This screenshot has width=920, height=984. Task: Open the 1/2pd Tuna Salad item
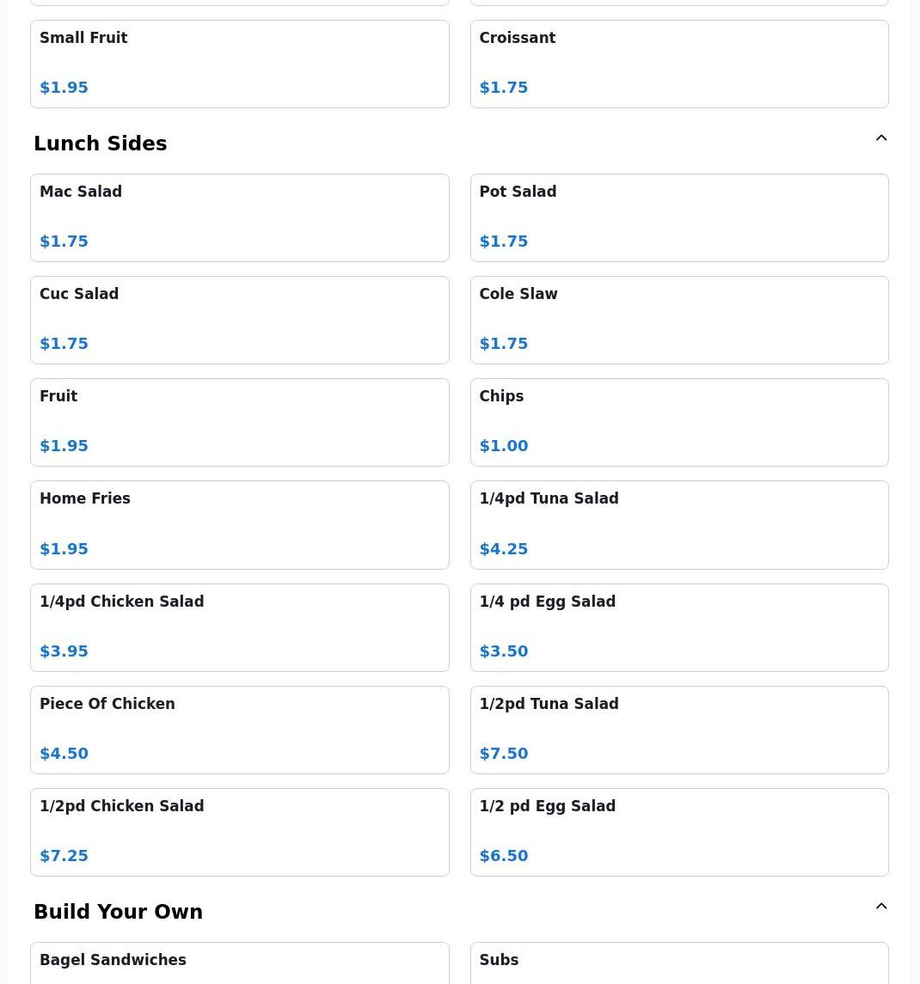click(x=679, y=730)
